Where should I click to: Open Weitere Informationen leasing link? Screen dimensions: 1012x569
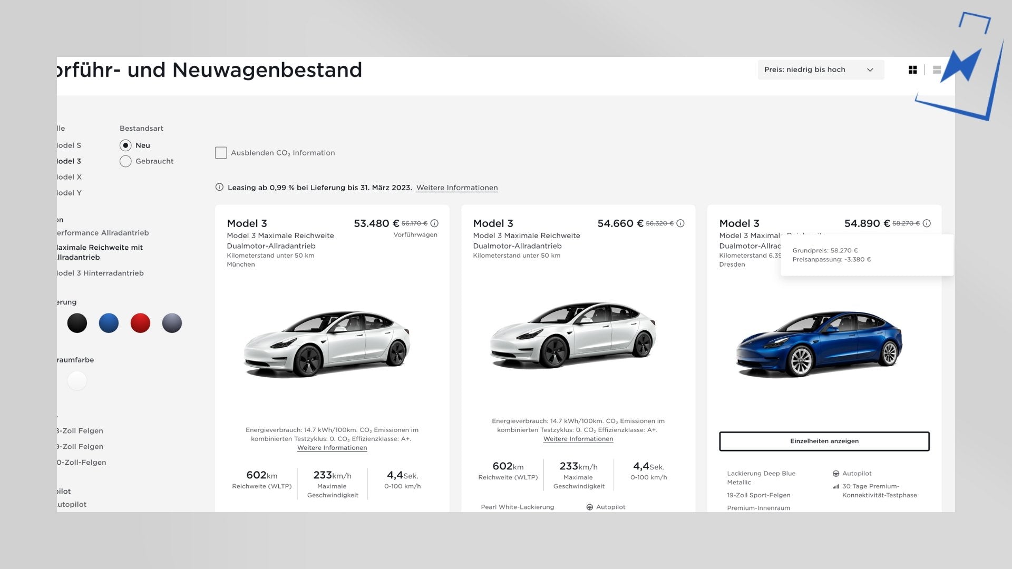click(457, 188)
